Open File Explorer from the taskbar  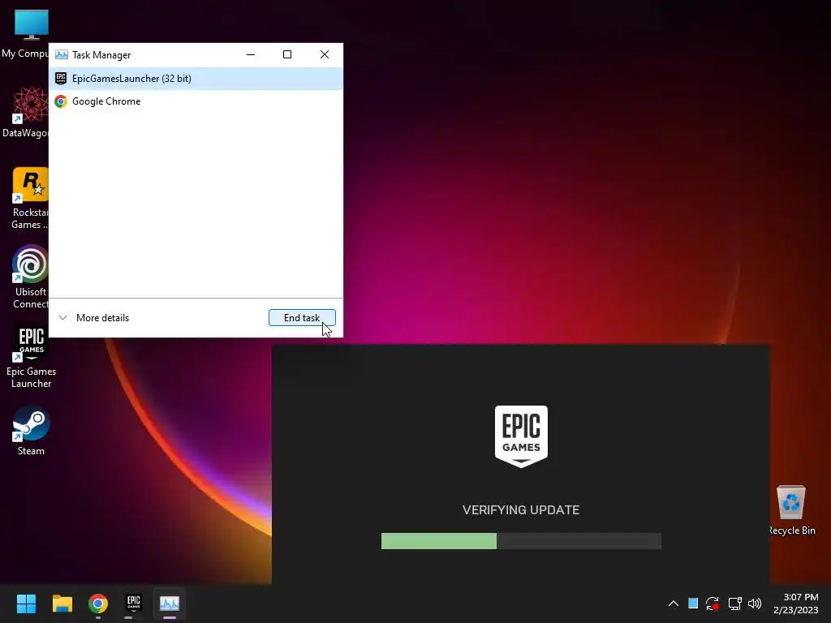(62, 604)
